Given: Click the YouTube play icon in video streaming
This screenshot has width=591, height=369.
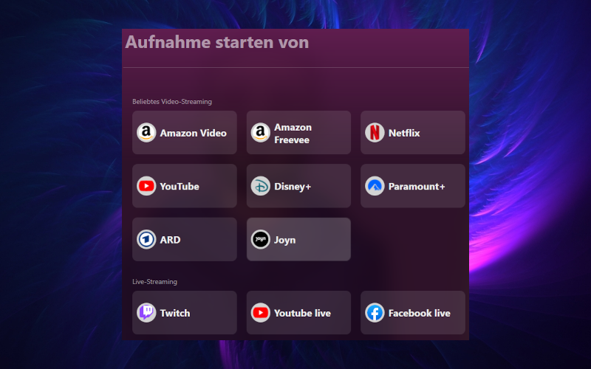Looking at the screenshot, I should tap(146, 186).
